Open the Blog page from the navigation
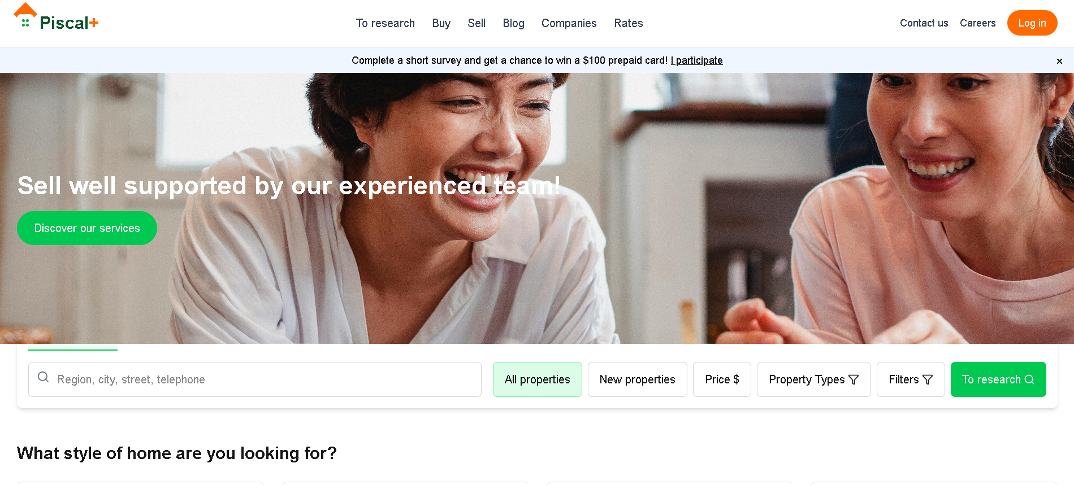1074x485 pixels. [513, 23]
